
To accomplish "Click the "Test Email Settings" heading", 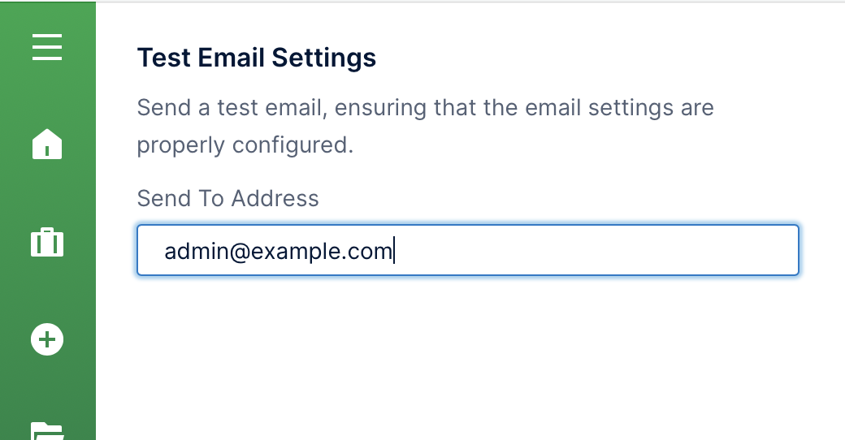I will (256, 58).
